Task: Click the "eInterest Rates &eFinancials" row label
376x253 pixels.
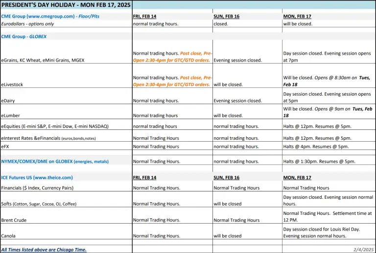Action: (48, 138)
